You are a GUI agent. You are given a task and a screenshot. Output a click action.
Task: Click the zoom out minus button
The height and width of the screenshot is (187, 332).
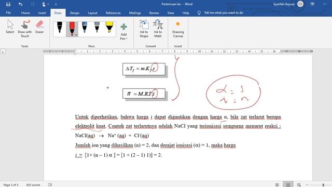(307, 185)
